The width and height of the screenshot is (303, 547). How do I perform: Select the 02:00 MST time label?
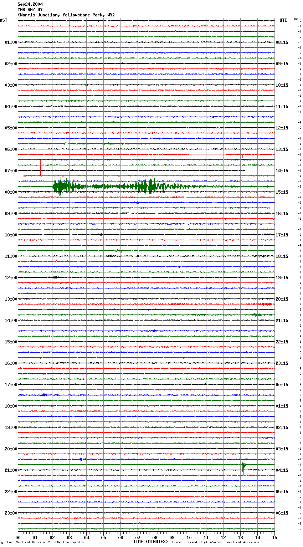pyautogui.click(x=11, y=64)
